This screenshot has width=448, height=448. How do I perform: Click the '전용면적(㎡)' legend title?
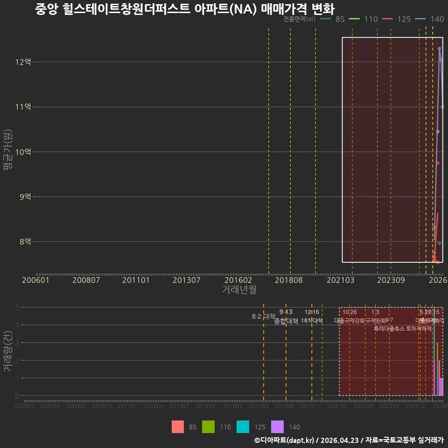click(300, 19)
